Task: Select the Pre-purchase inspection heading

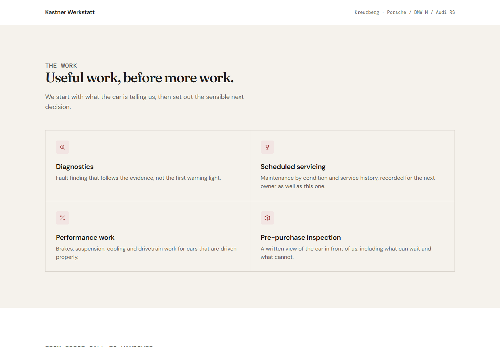Action: (301, 237)
